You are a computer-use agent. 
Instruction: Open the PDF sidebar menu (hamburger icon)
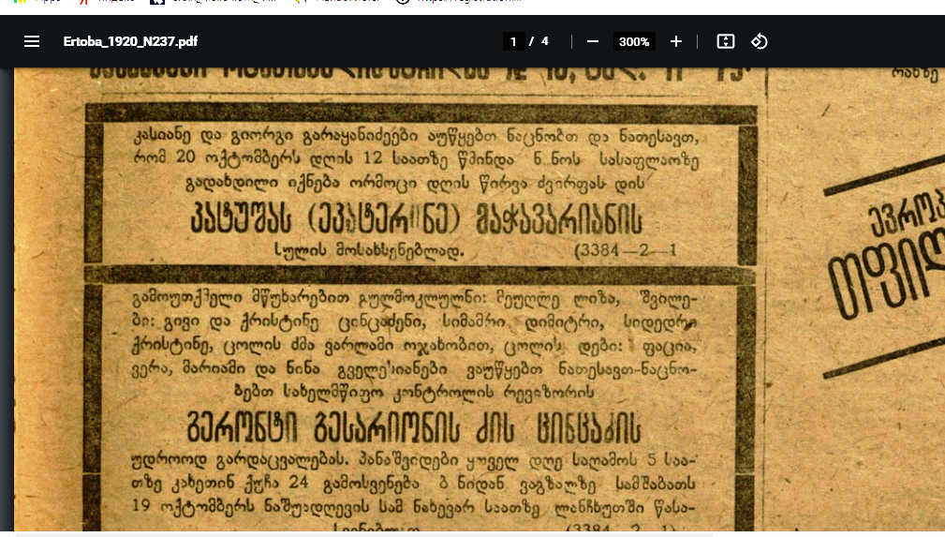pyautogui.click(x=32, y=41)
